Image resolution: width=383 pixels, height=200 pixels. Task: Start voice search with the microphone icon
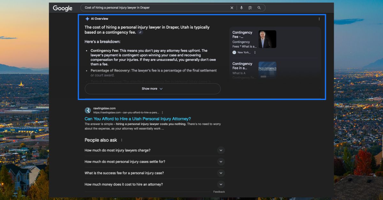pos(241,8)
